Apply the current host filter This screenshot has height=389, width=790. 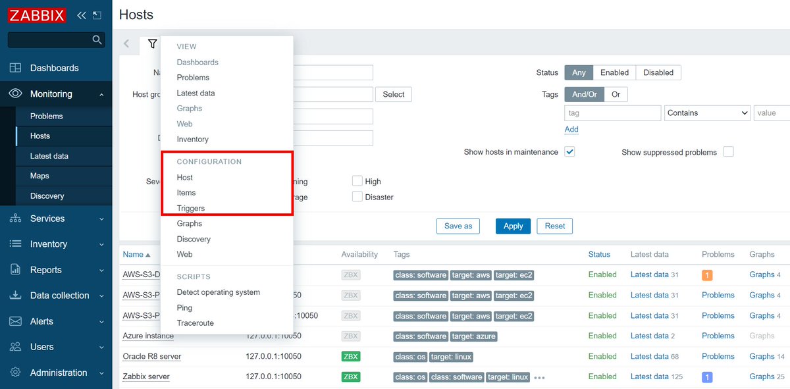pyautogui.click(x=513, y=226)
